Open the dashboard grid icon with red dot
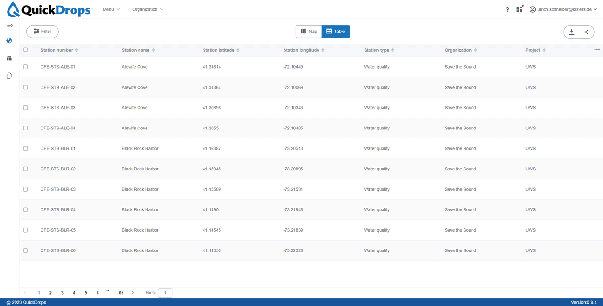Image resolution: width=603 pixels, height=306 pixels. click(x=520, y=9)
